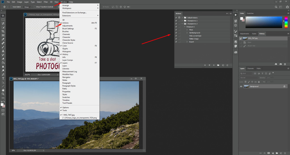The height and width of the screenshot is (155, 290).
Task: Select the Zoom tool in the toolbox
Action: tap(3, 94)
